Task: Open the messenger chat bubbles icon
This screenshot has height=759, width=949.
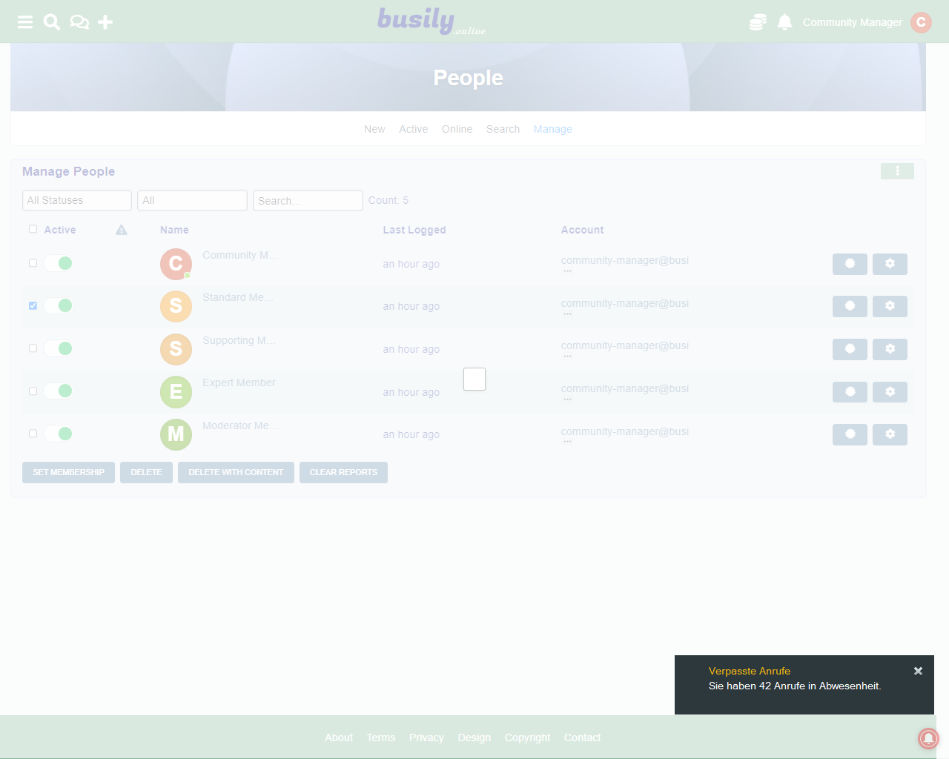Action: tap(79, 22)
